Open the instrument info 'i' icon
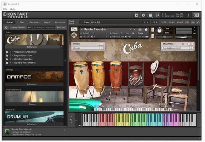 [x=146, y=29]
